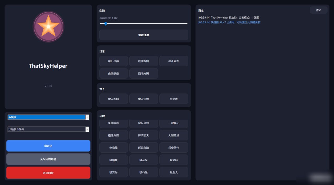Click the 全物品 button
This screenshot has width=334, height=185.
tap(114, 147)
